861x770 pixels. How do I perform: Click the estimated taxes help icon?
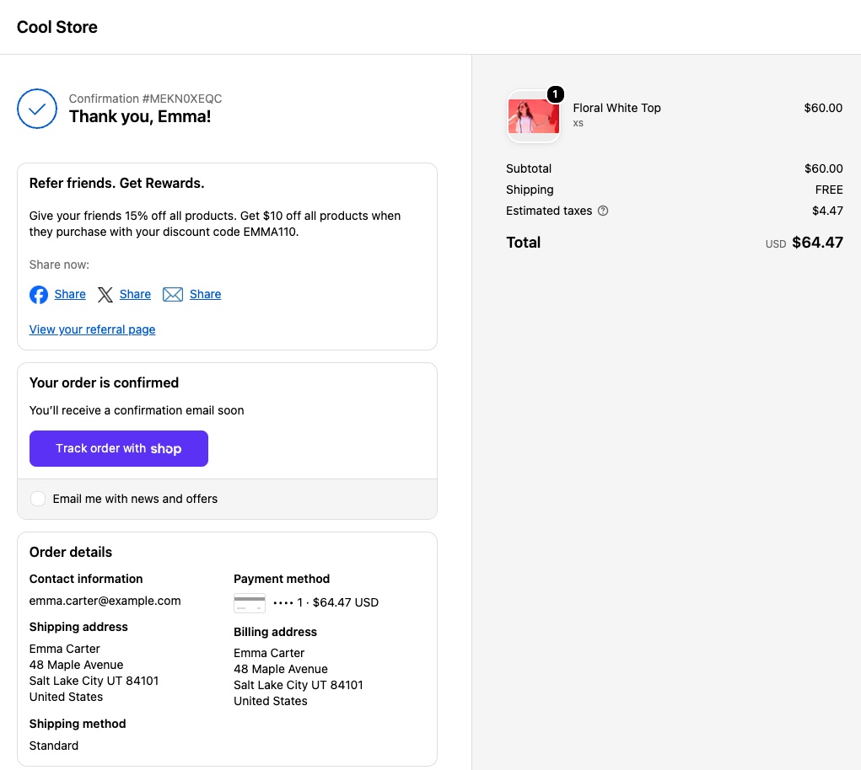pyautogui.click(x=602, y=211)
